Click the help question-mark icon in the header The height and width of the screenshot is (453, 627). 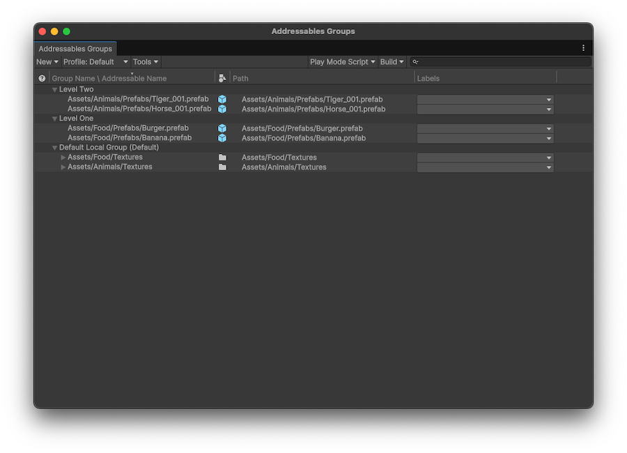tap(42, 78)
